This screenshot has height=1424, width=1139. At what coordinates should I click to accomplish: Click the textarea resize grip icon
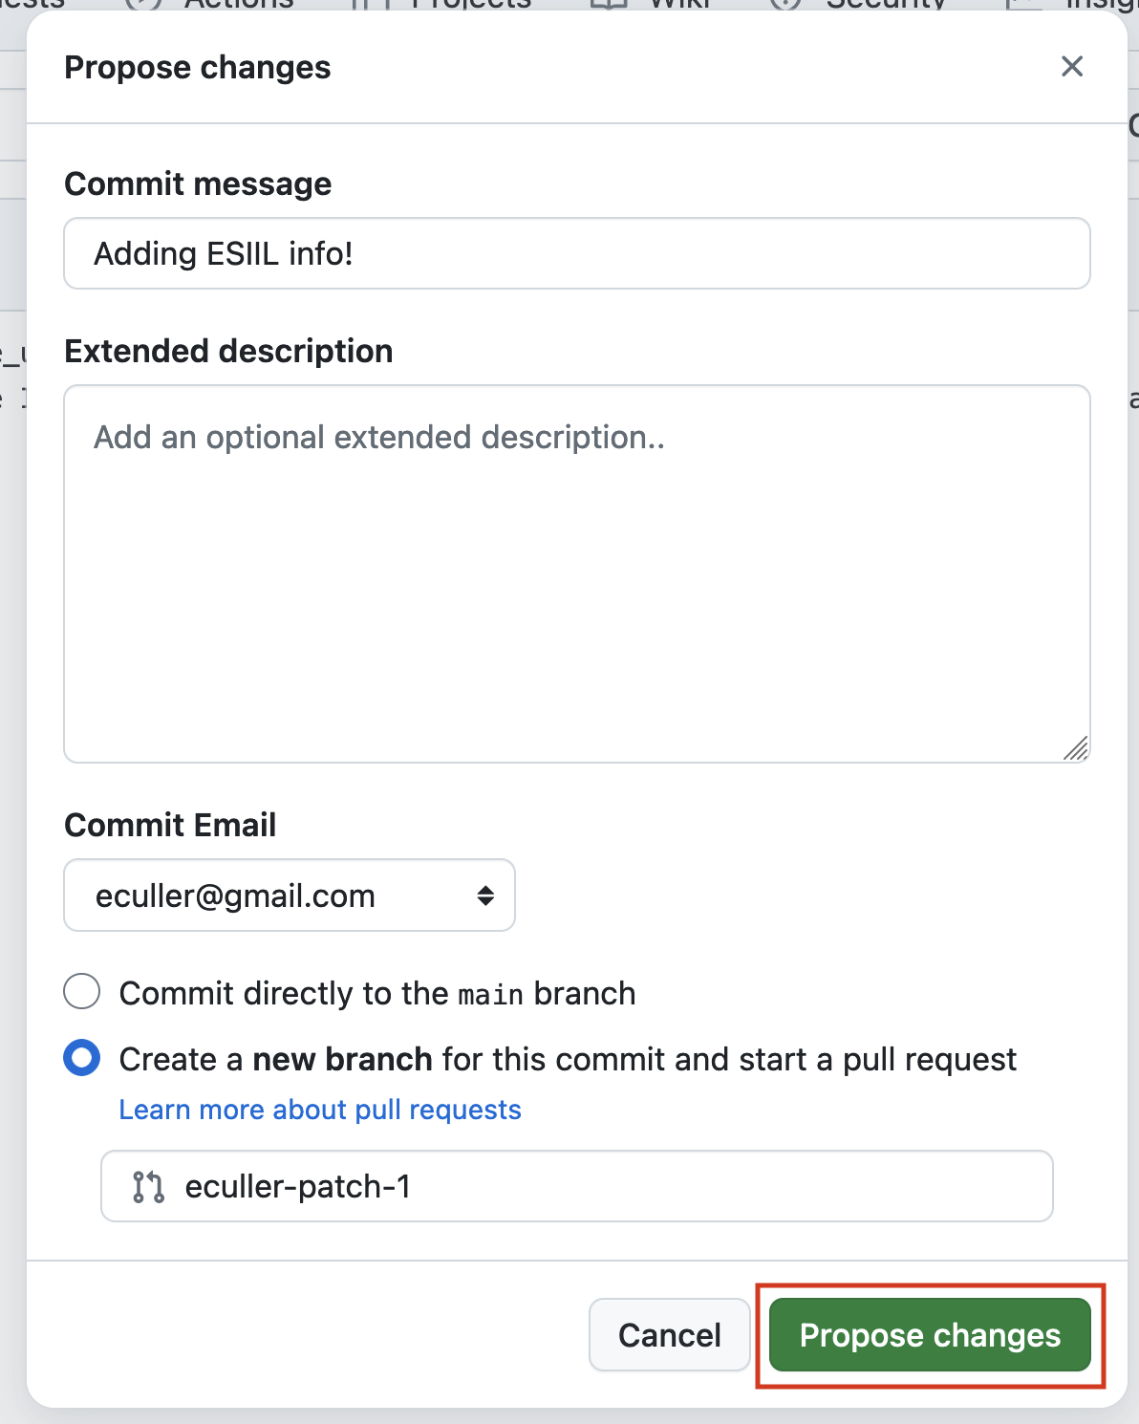pos(1076,748)
